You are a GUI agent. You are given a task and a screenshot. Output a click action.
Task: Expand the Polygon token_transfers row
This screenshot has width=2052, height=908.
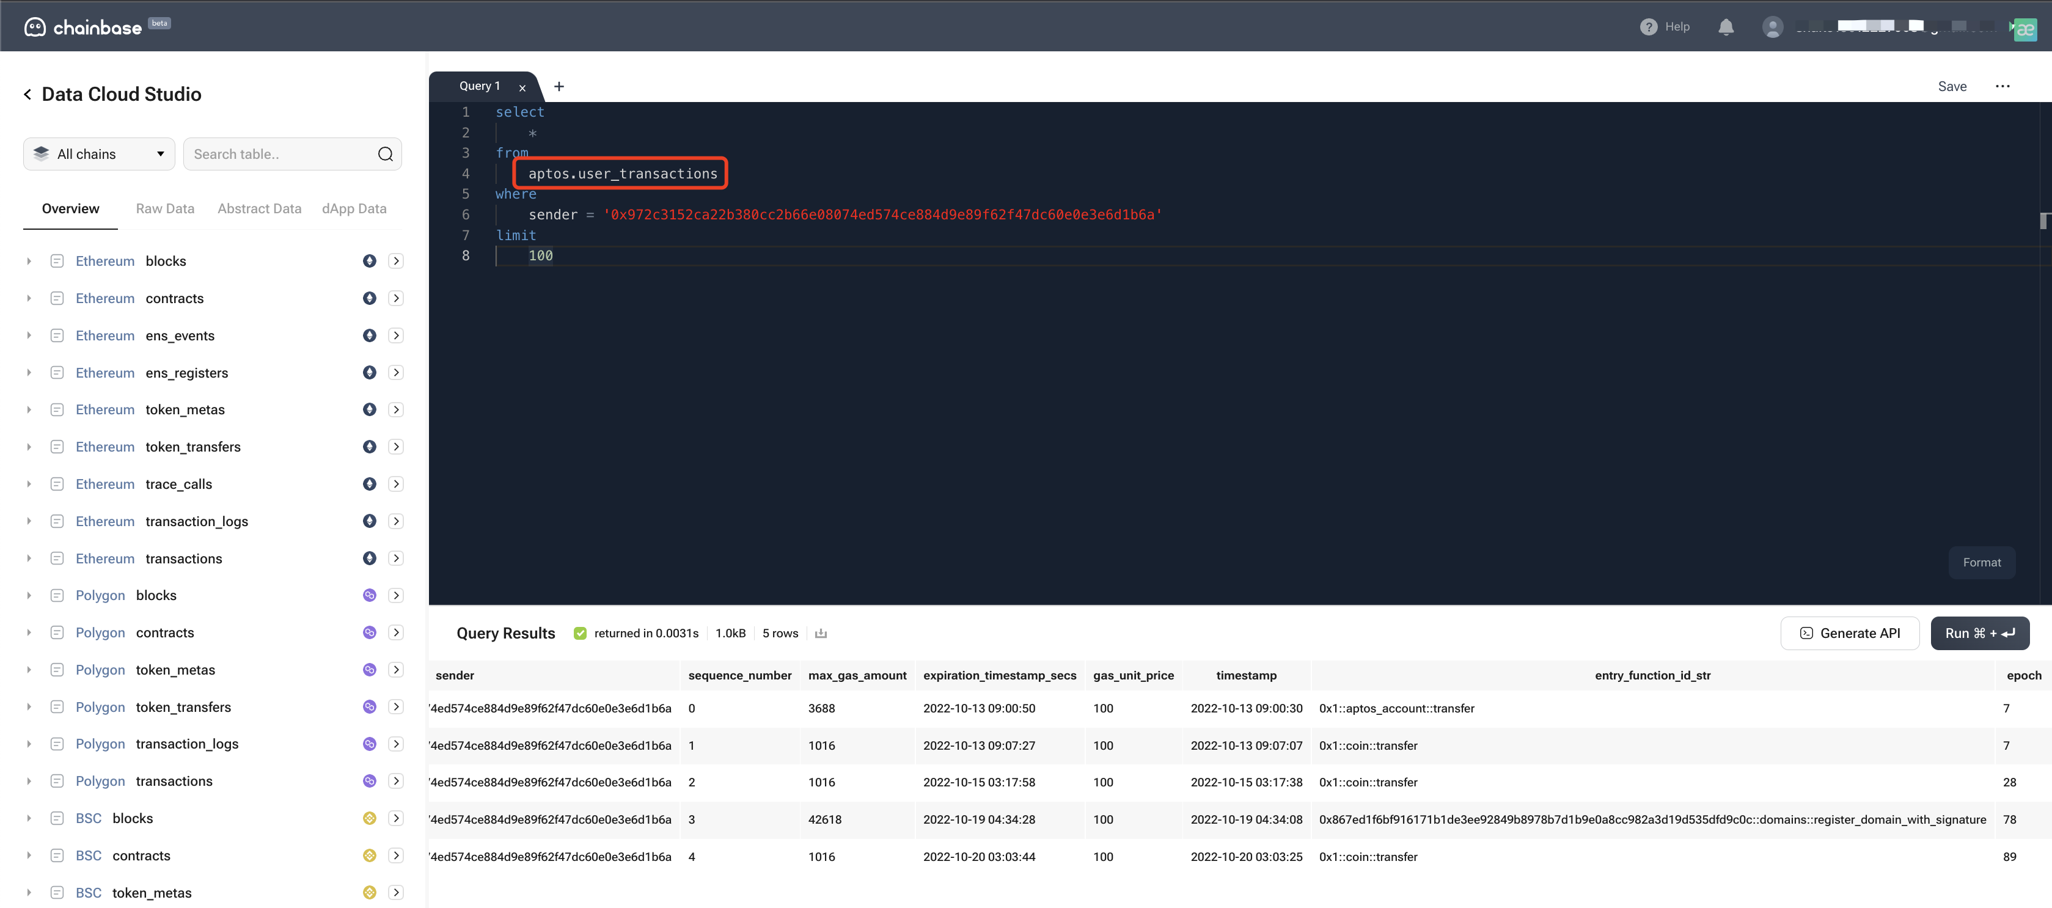29,706
